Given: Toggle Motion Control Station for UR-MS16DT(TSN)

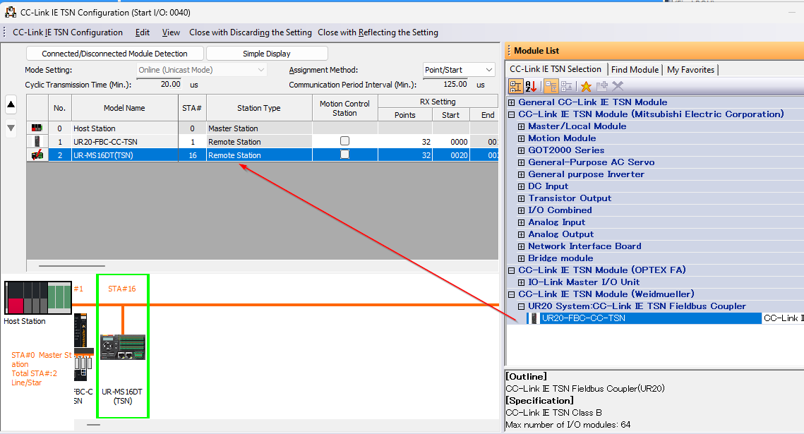Looking at the screenshot, I should tap(344, 155).
